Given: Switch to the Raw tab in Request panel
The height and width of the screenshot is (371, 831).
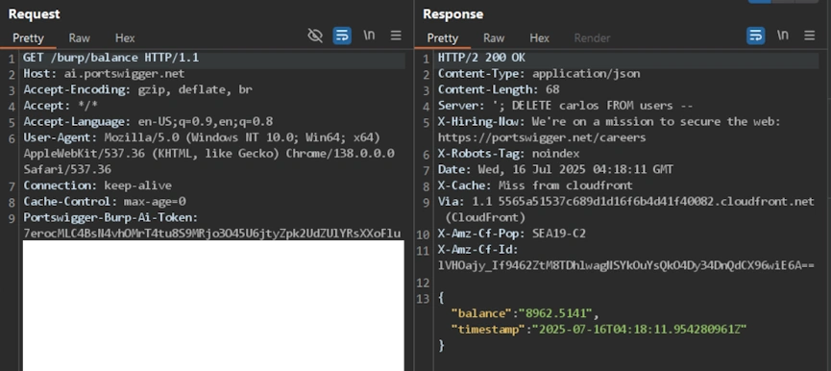Looking at the screenshot, I should pos(79,38).
